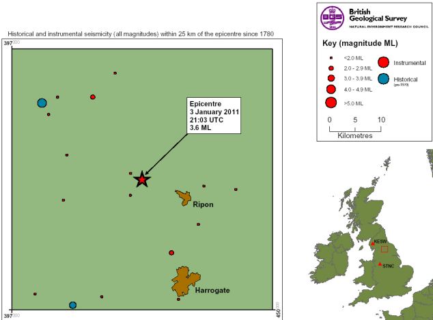This screenshot has height=320, width=433.
Task: Click '21:03 UTC' time in callout
Action: click(206, 120)
